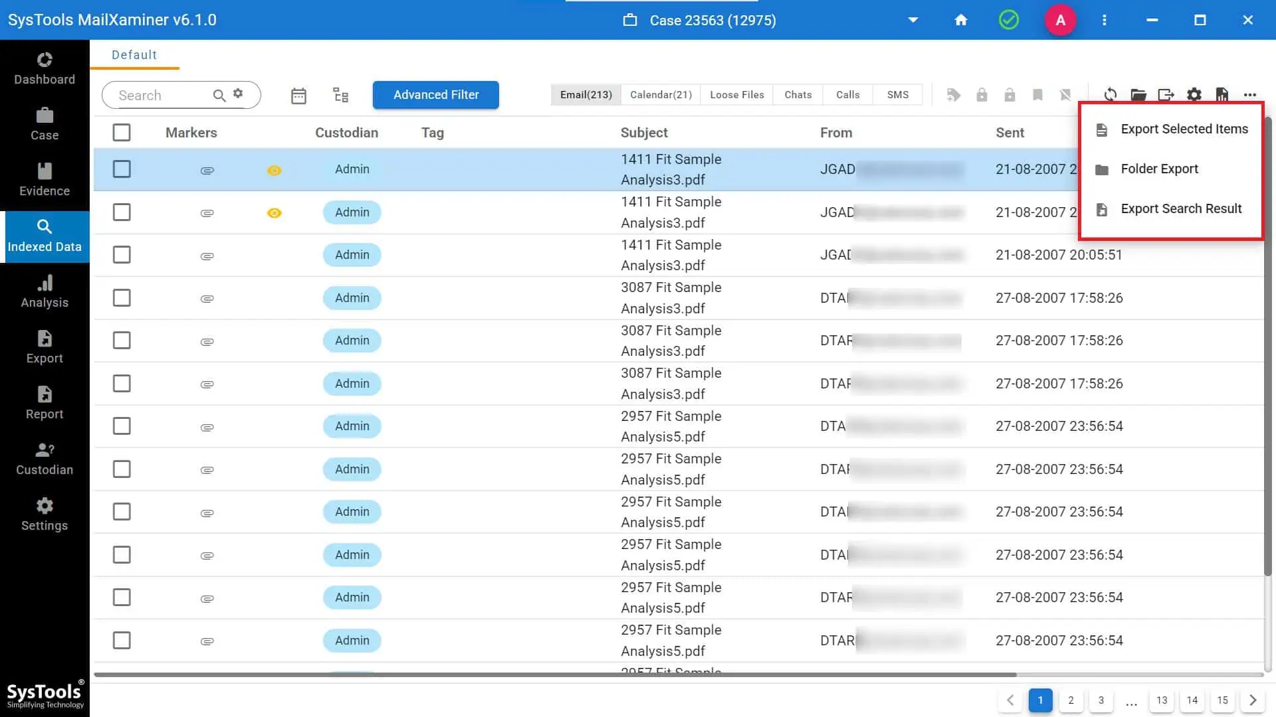Go to the next page arrow

pos(1253,700)
